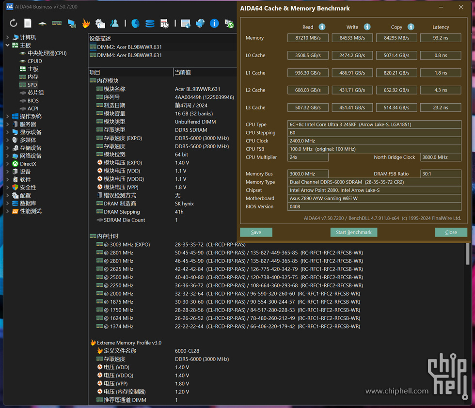Expand the 存储设备 tree node
Screen dimensions: 475x408
click(8, 148)
